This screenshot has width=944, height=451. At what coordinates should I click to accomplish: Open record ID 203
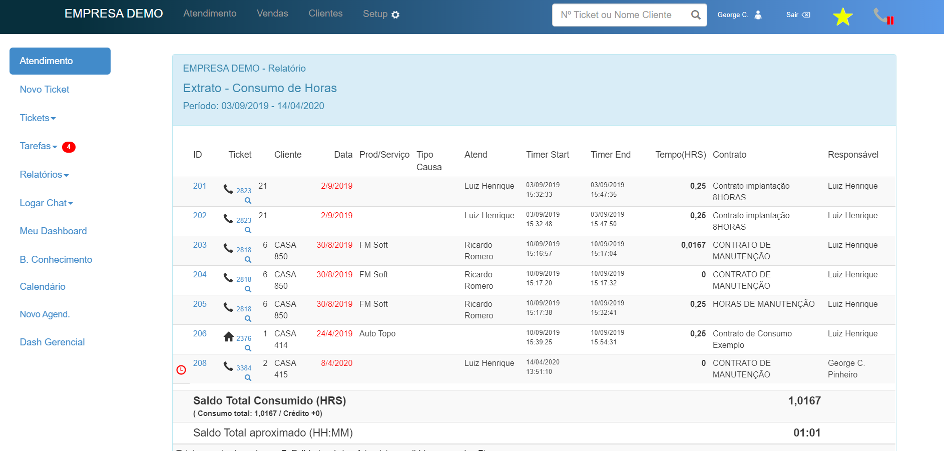tap(200, 245)
